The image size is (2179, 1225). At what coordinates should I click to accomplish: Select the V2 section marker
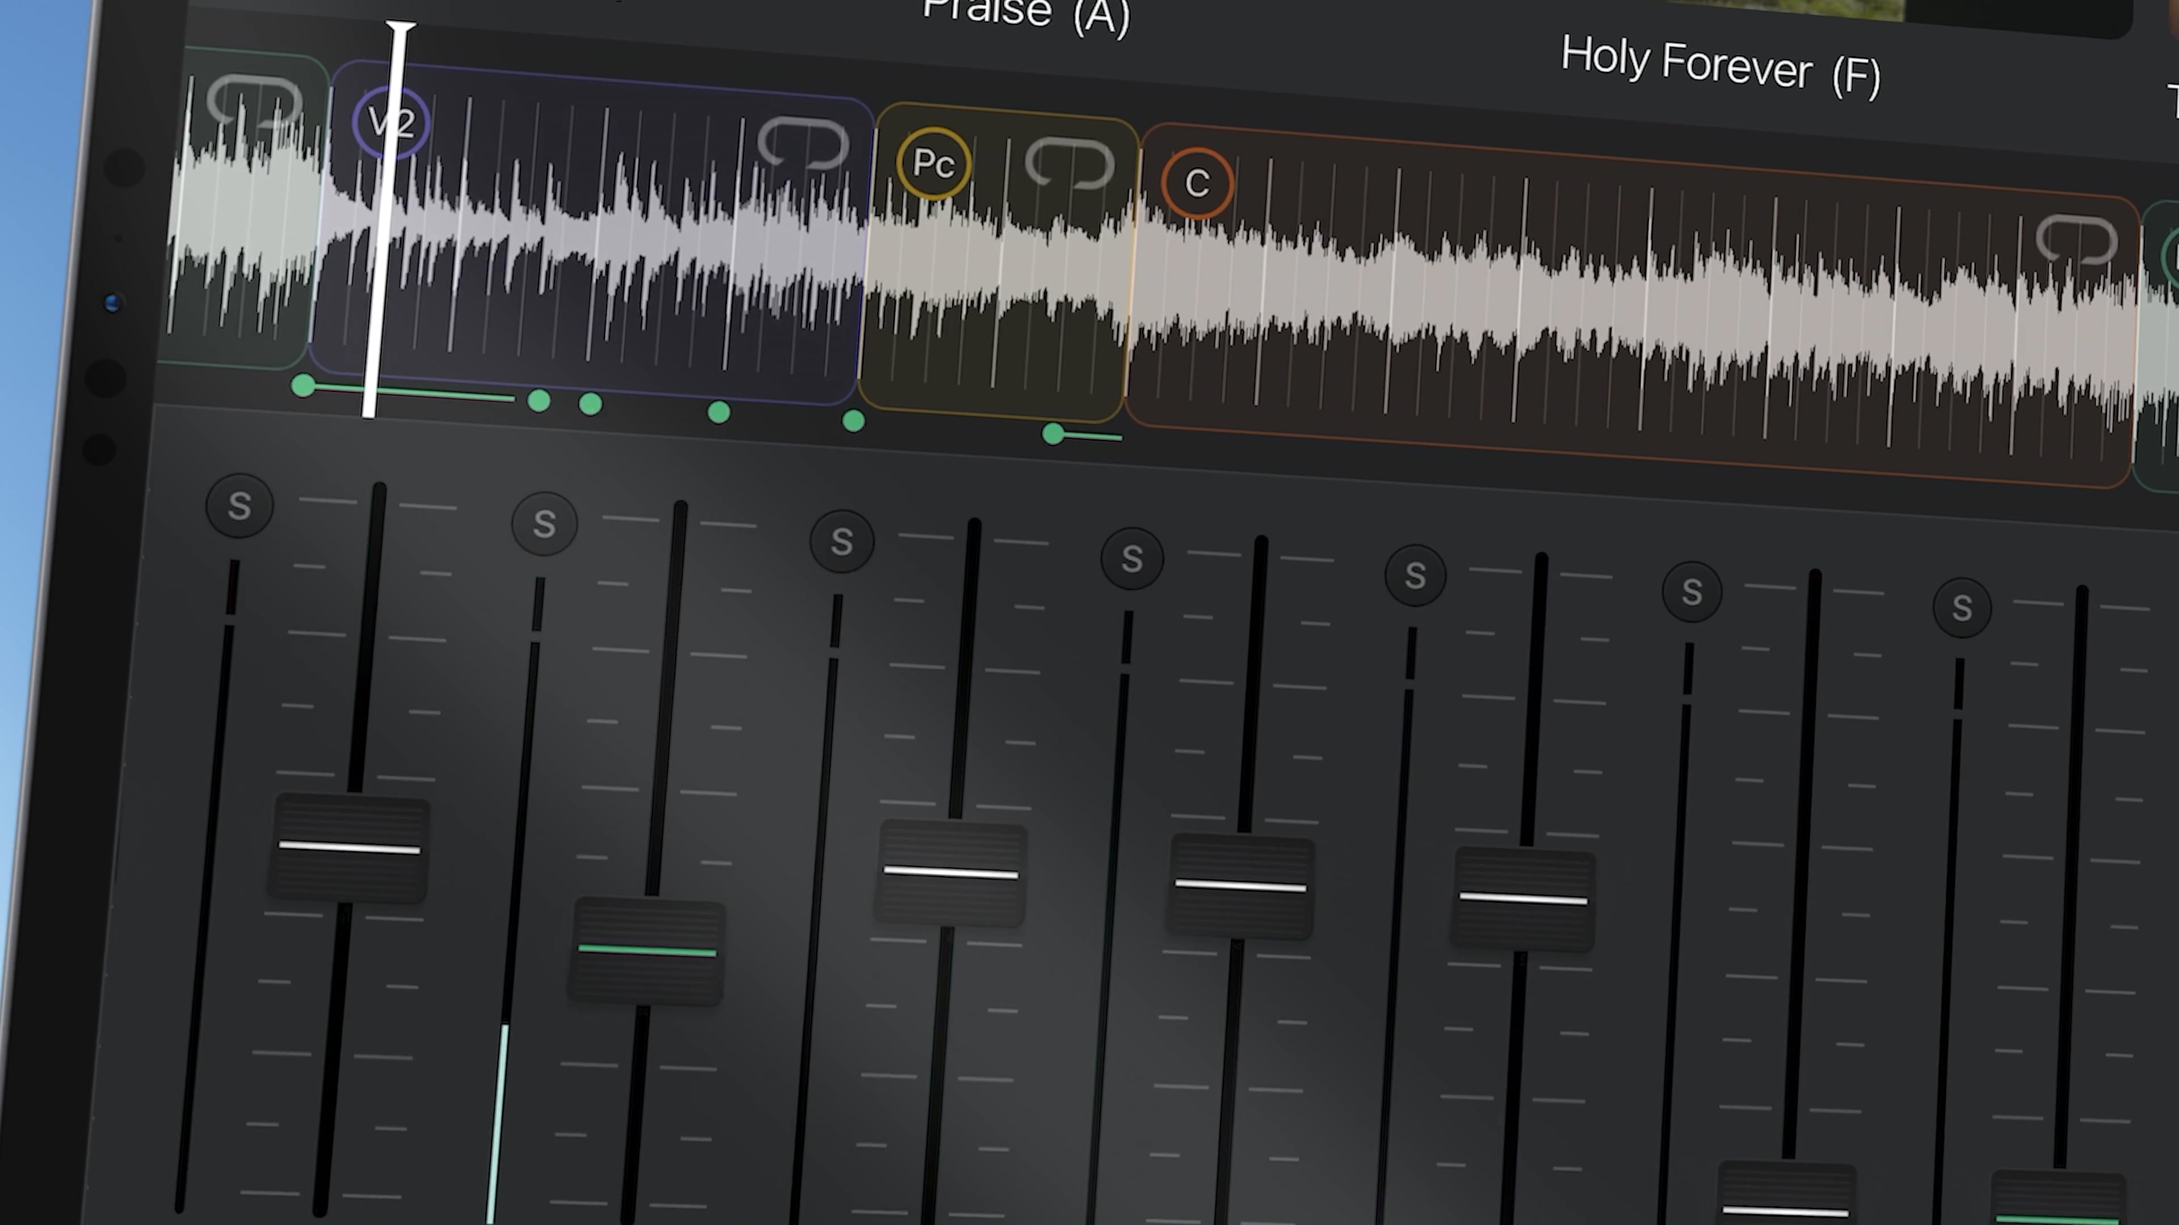pos(391,124)
